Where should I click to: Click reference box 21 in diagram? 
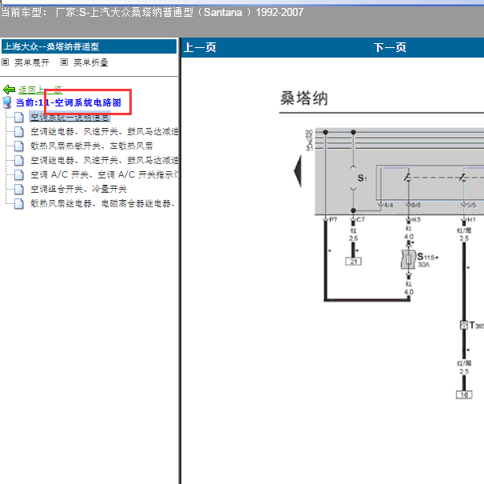coord(353,262)
